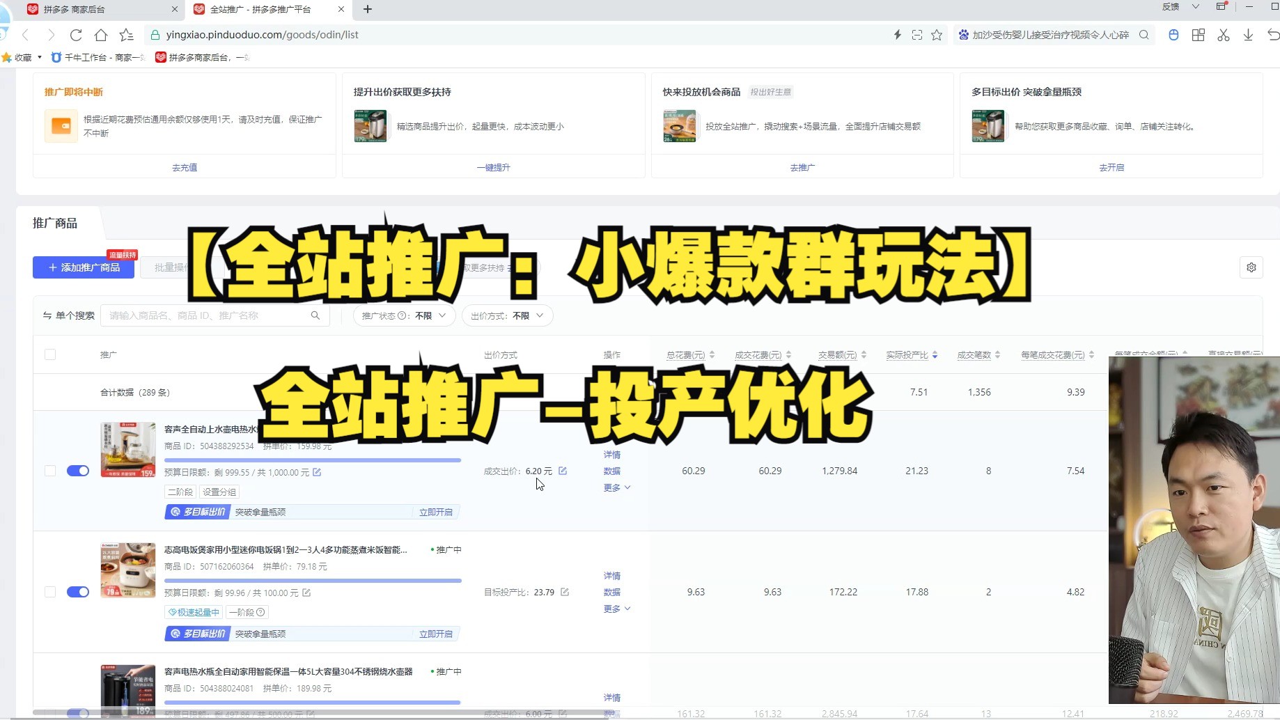This screenshot has height=720, width=1280.
Task: Open 出价方式 filter dropdown
Action: 507,315
